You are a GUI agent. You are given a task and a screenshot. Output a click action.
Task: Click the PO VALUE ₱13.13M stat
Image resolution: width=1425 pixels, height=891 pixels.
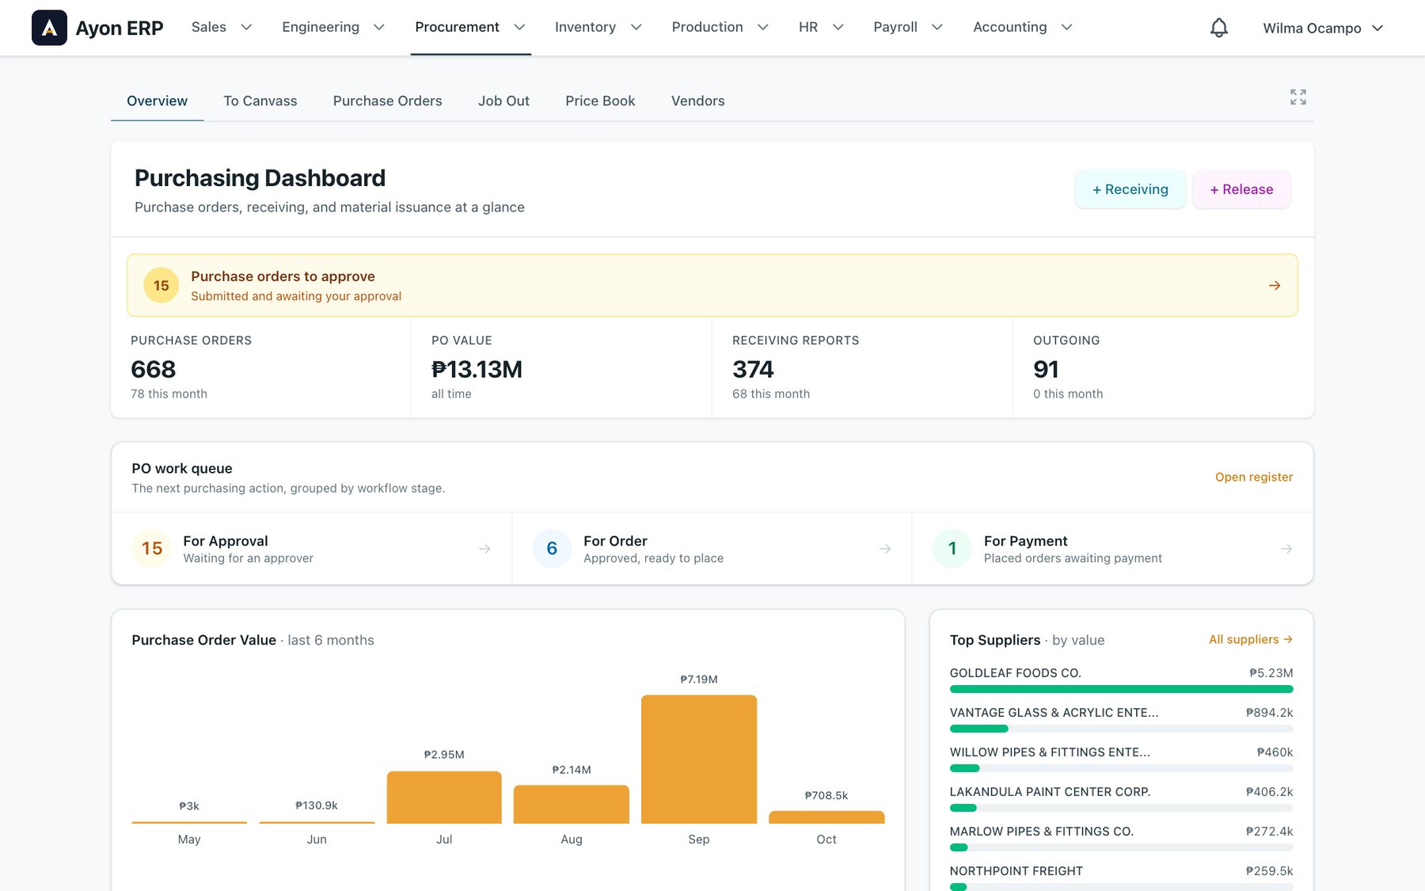click(x=561, y=367)
